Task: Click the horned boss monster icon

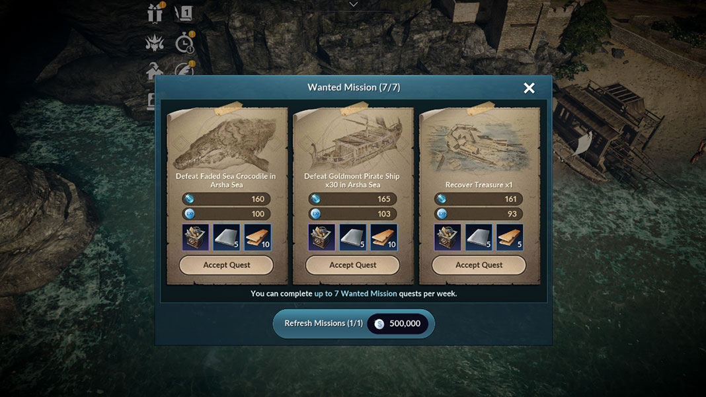Action: [155, 43]
